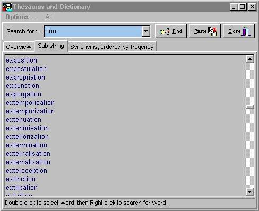Select the word 'expunction'
259x211 pixels.
[x=22, y=86]
